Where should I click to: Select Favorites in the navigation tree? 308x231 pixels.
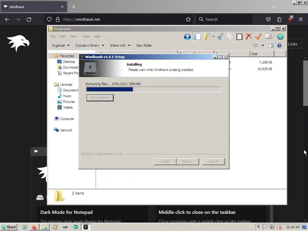(67, 56)
